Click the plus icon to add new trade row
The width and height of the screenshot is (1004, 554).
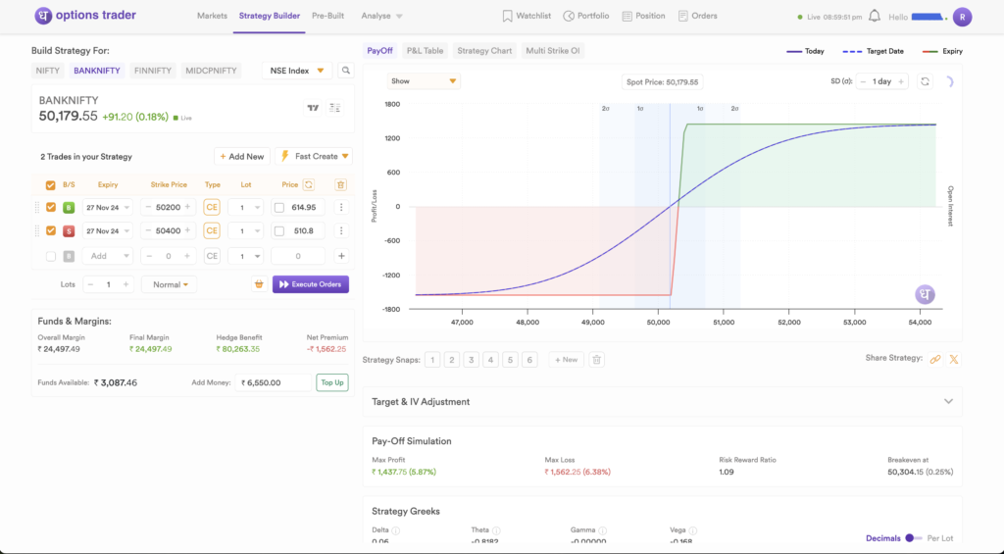pyautogui.click(x=341, y=256)
